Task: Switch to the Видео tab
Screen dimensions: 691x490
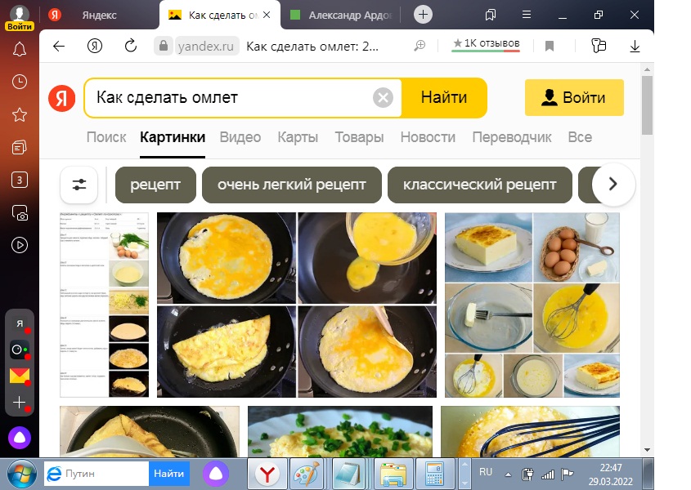Action: click(240, 137)
